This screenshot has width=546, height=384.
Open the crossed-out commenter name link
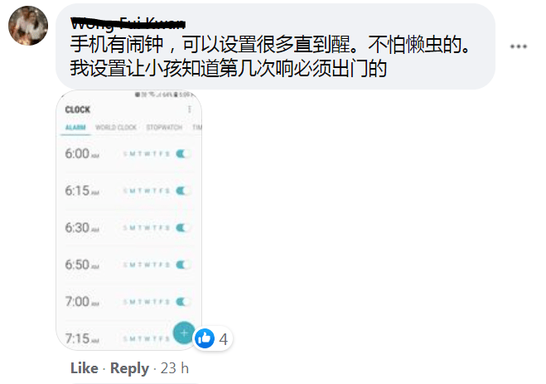pyautogui.click(x=128, y=23)
